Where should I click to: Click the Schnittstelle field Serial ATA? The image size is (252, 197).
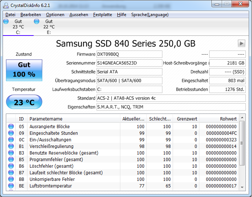click(129, 72)
